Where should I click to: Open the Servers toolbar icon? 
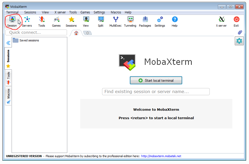(x=27, y=22)
